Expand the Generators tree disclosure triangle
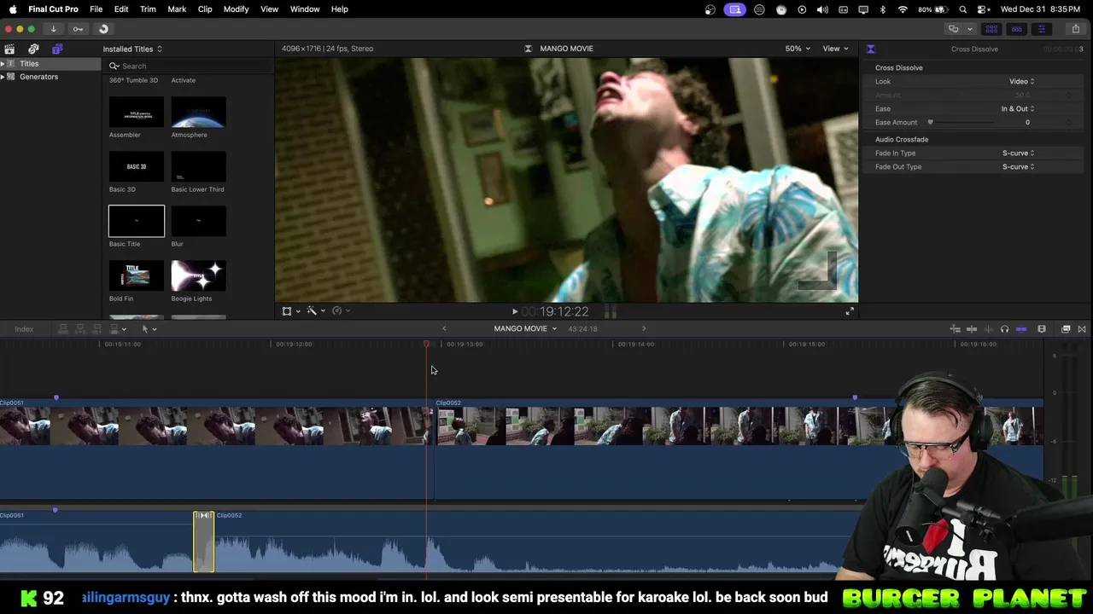The image size is (1093, 614). (x=3, y=77)
